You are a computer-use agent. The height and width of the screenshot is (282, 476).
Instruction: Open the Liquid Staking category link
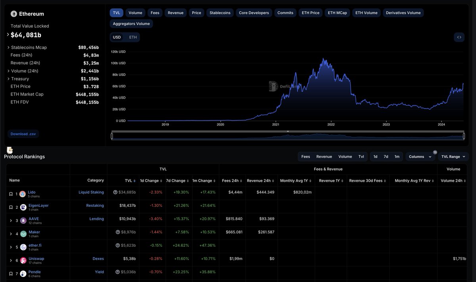coord(91,192)
